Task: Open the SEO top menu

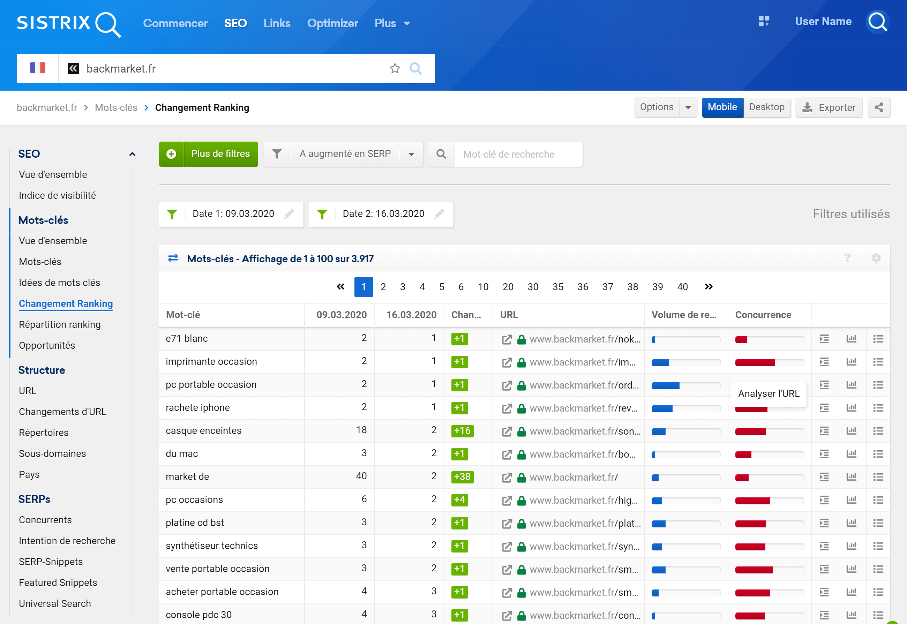Action: (235, 23)
